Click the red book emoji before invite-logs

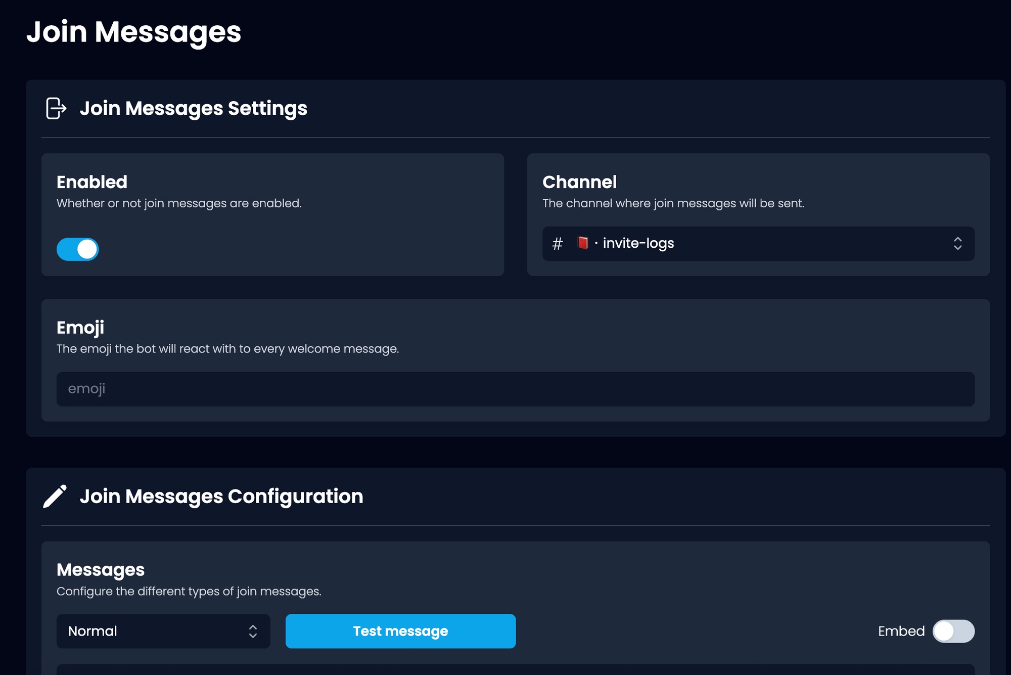pos(582,243)
